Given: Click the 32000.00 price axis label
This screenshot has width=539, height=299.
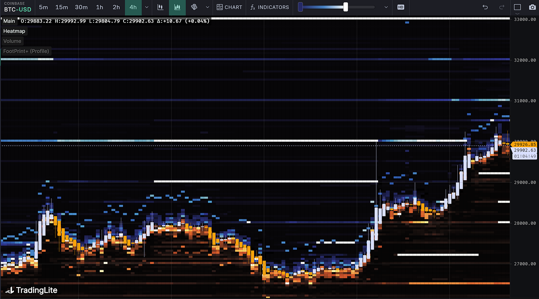Looking at the screenshot, I should 525,60.
